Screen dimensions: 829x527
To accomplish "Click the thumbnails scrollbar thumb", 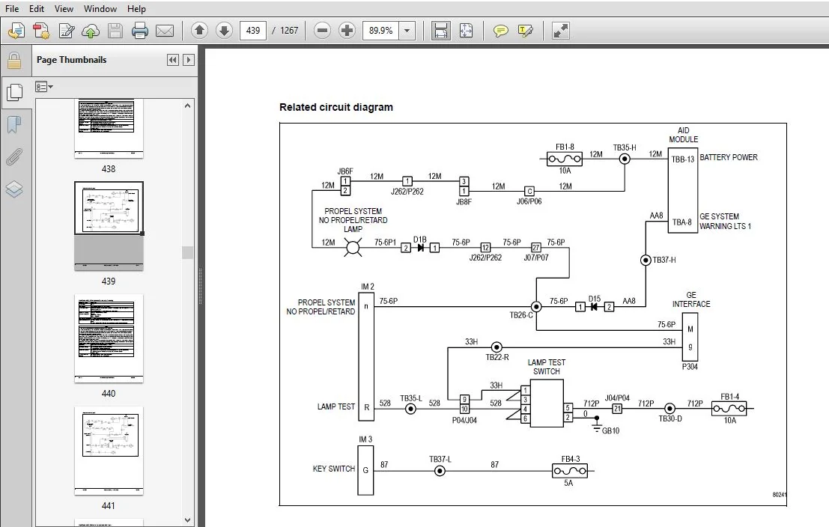I will [187, 253].
